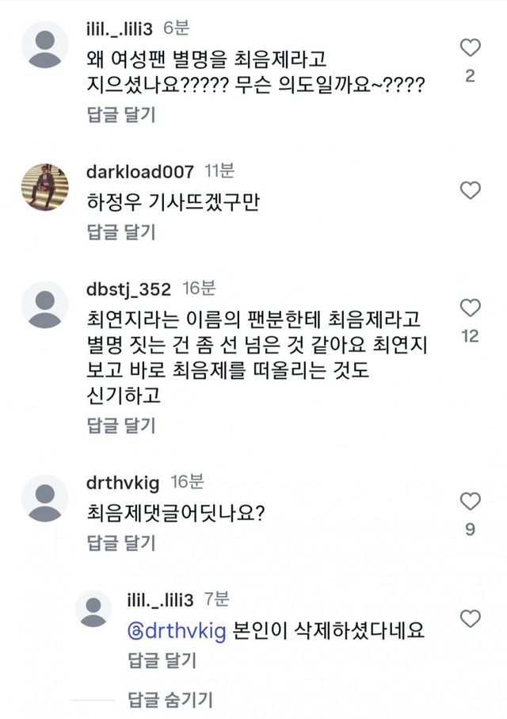Image resolution: width=507 pixels, height=719 pixels.
Task: Tap ilil._.lili3's small avatar on the reply
Action: (93, 610)
